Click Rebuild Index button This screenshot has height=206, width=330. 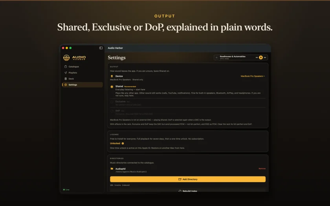tap(188, 190)
